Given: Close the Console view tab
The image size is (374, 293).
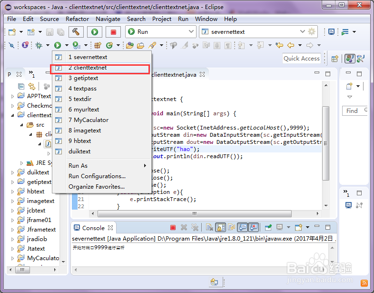Looking at the screenshot, I should pyautogui.click(x=110, y=228).
